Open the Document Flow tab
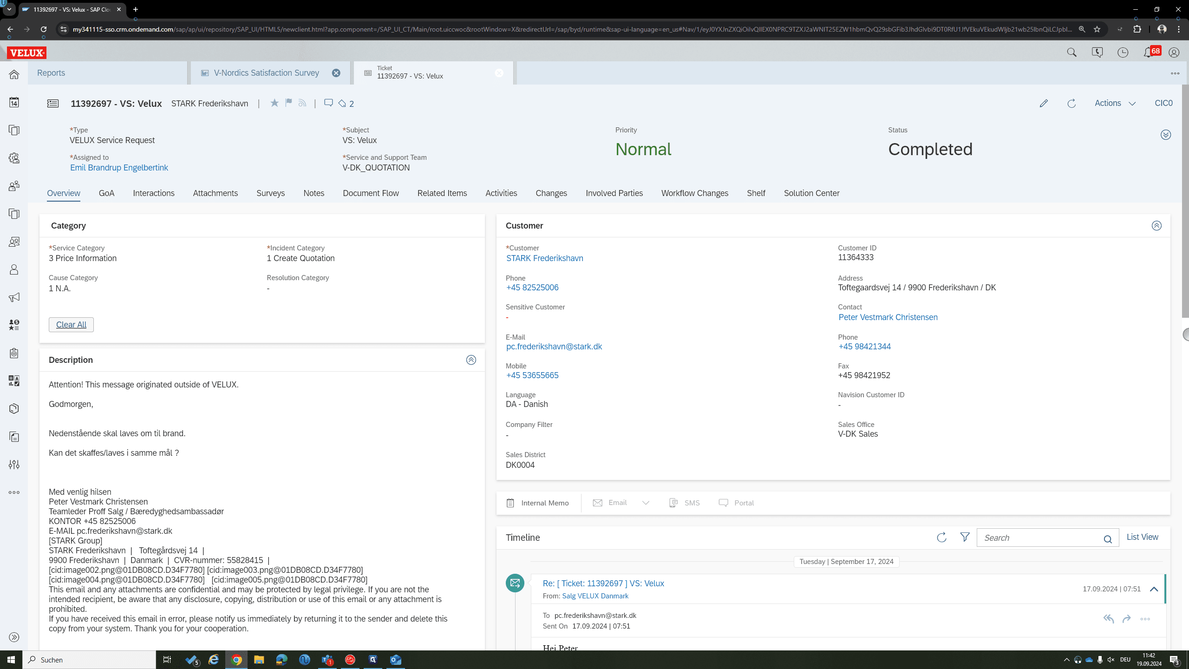Viewport: 1189px width, 669px height. pyautogui.click(x=371, y=193)
